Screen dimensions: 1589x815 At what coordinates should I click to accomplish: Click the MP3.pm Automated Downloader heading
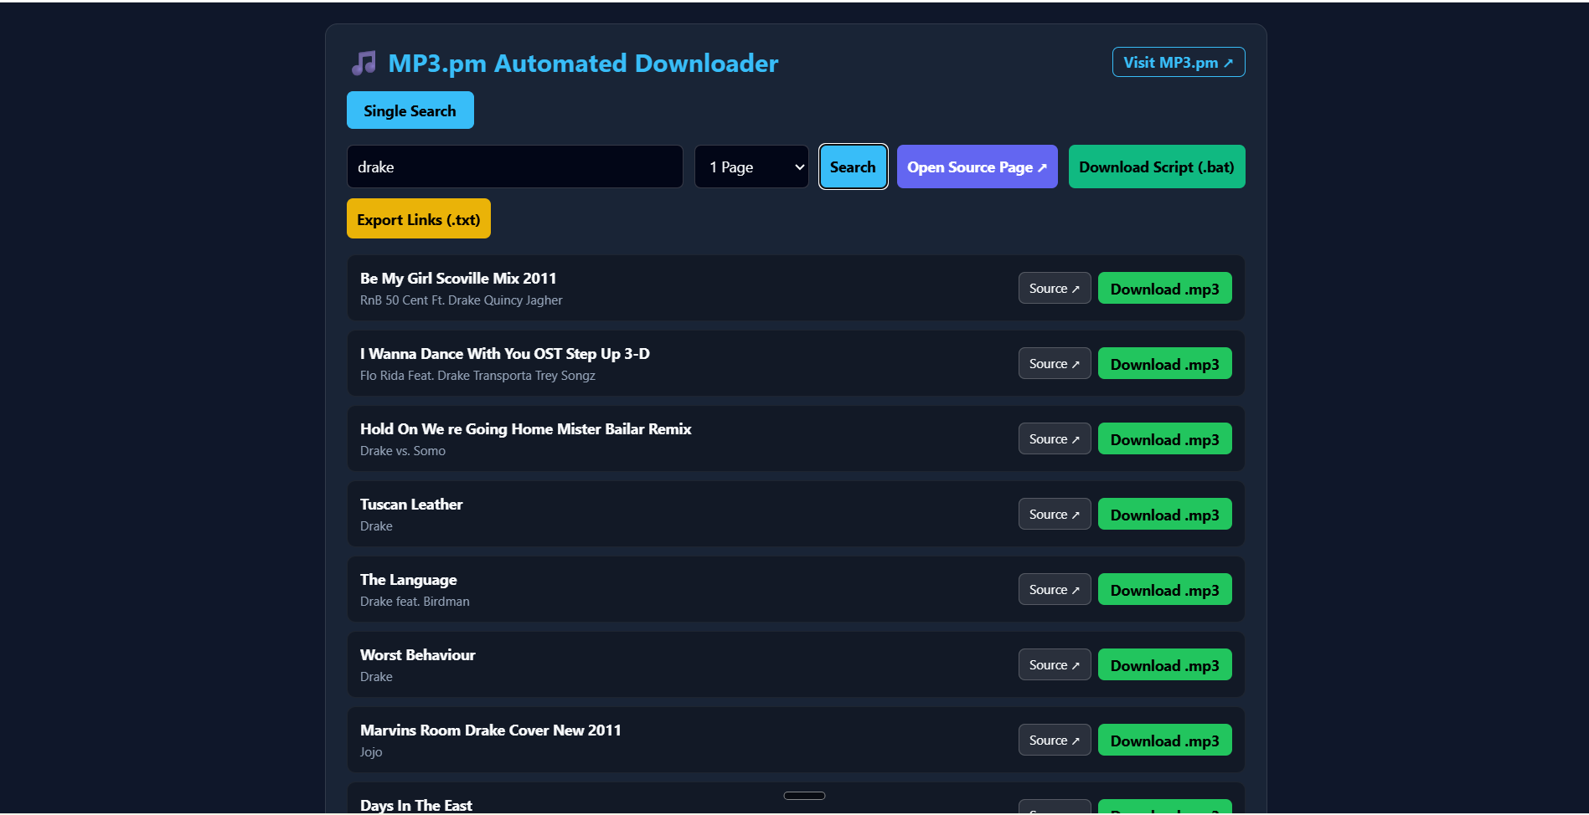583,63
